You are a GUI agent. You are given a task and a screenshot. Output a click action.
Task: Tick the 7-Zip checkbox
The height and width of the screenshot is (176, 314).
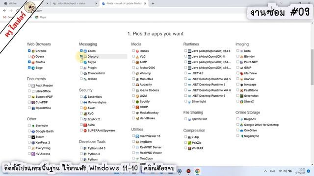185,137
